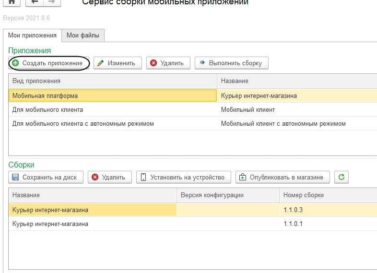Navigate back with the left arrow
The height and width of the screenshot is (273, 377).
click(35, 2)
